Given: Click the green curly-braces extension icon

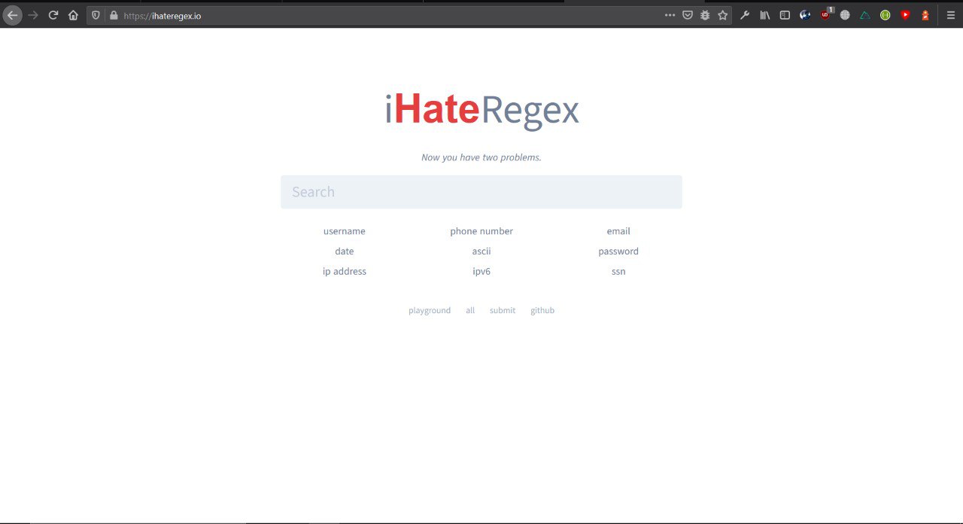Looking at the screenshot, I should [886, 15].
